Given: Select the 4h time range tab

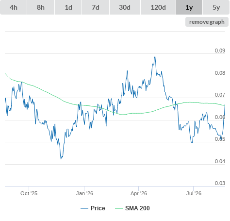Looking at the screenshot, I should [13, 7].
